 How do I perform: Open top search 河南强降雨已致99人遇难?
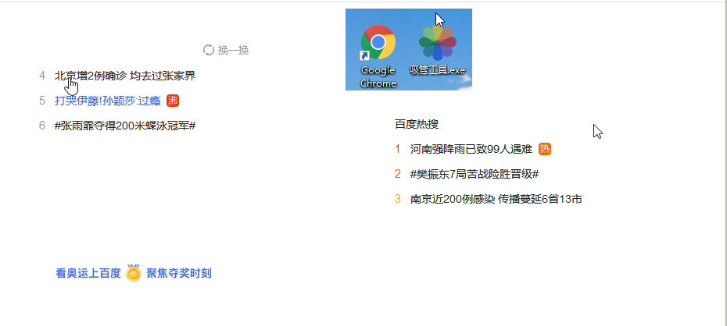point(471,149)
